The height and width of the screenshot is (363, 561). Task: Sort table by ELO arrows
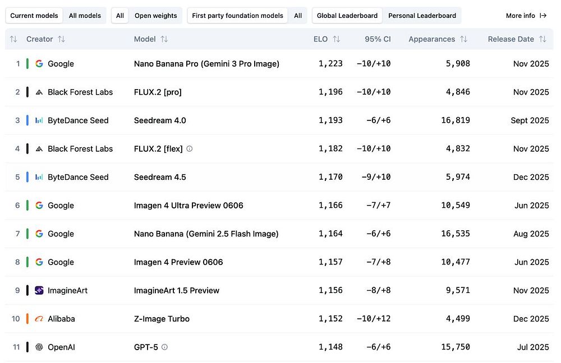pos(336,39)
